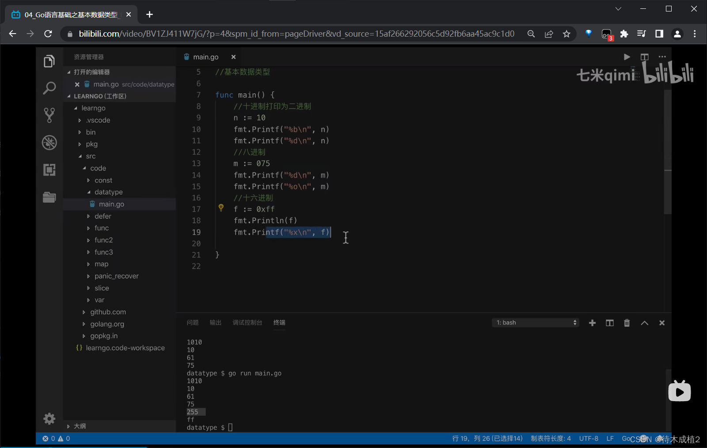The width and height of the screenshot is (707, 448).
Task: Click the browser address bar URL
Action: coord(296,34)
